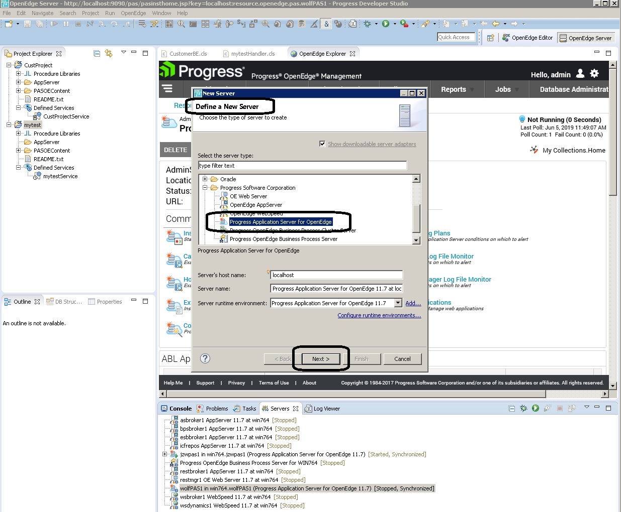Click the server type list vertical scrollbar
621x512 pixels.
coord(416,218)
